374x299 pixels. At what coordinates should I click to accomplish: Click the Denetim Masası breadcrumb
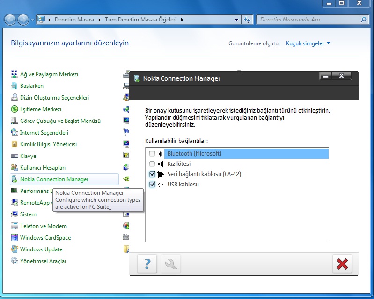[x=74, y=20]
